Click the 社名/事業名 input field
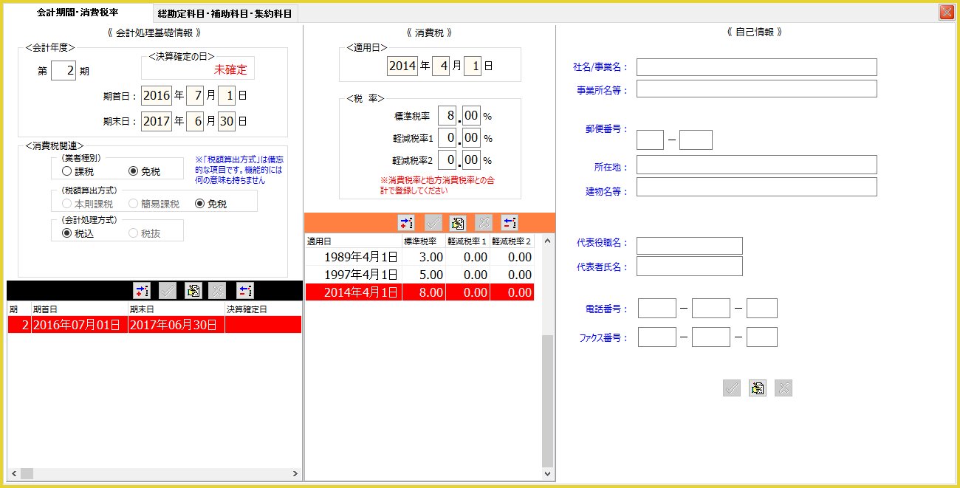This screenshot has width=960, height=488. point(757,67)
